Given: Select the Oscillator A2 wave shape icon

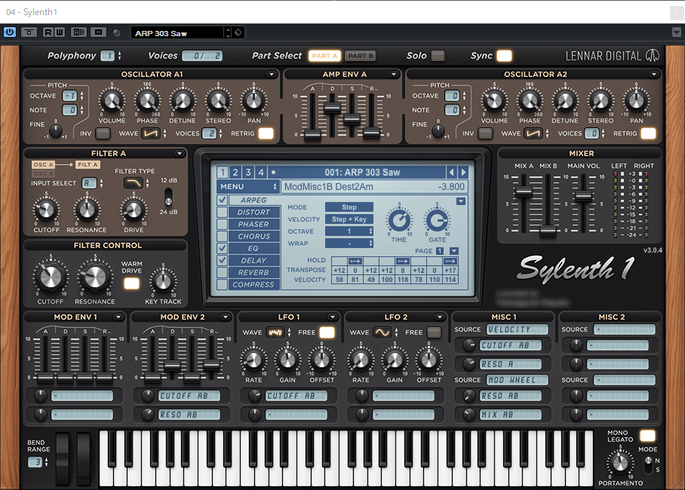Looking at the screenshot, I should (x=533, y=133).
